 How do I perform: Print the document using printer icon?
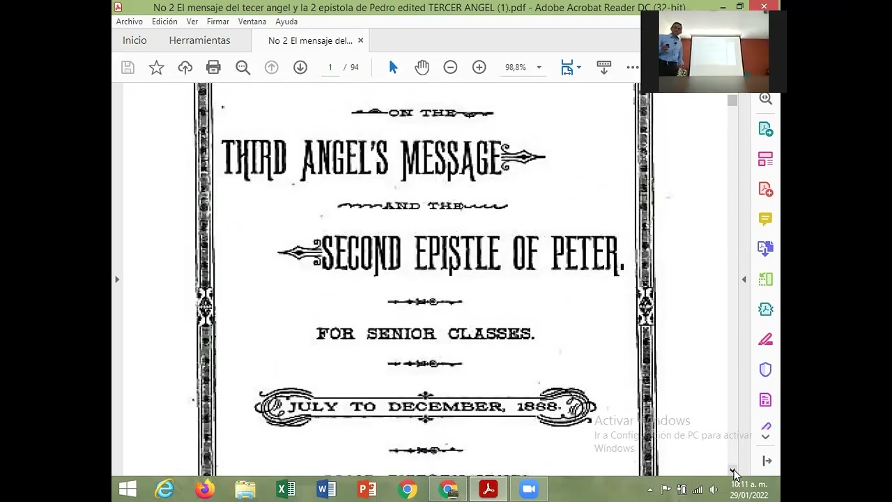tap(213, 68)
